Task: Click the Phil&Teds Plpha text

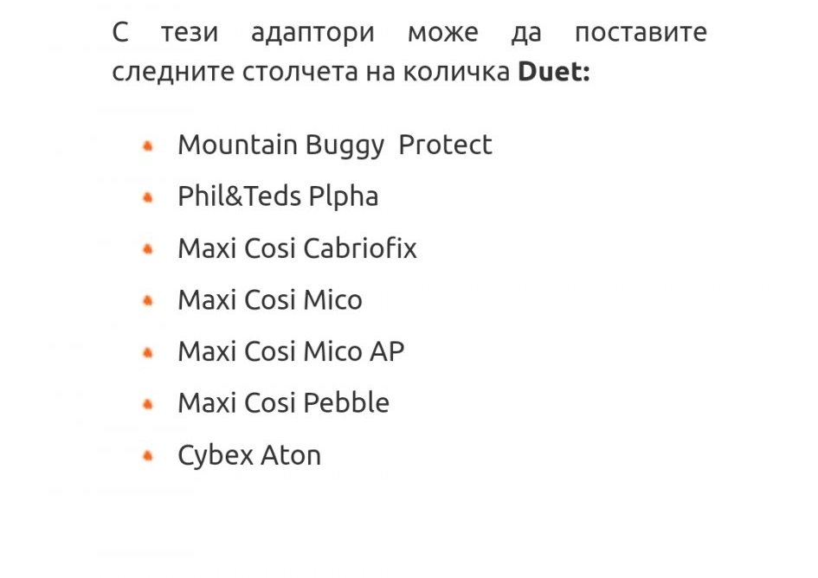Action: coord(278,197)
